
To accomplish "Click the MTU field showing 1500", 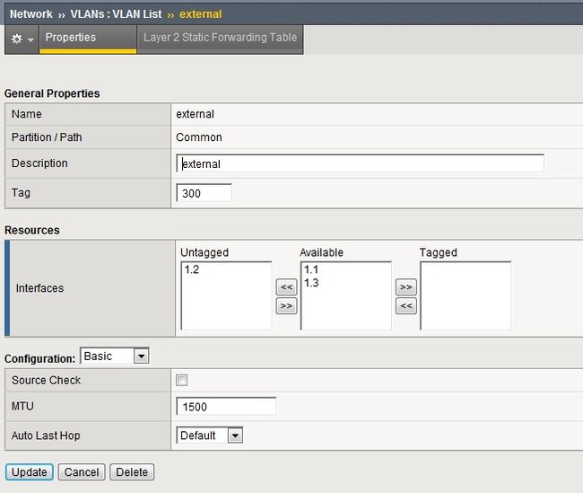I will pyautogui.click(x=226, y=406).
